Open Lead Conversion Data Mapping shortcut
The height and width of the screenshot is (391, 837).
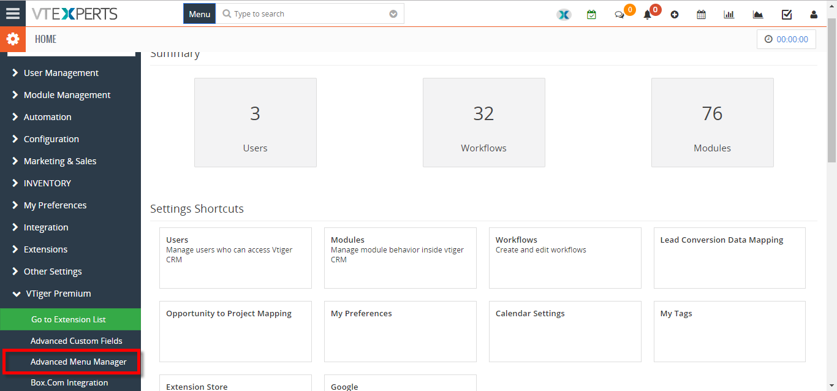(x=730, y=258)
